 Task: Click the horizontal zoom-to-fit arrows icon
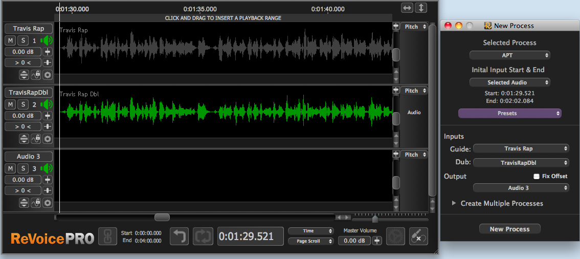407,8
